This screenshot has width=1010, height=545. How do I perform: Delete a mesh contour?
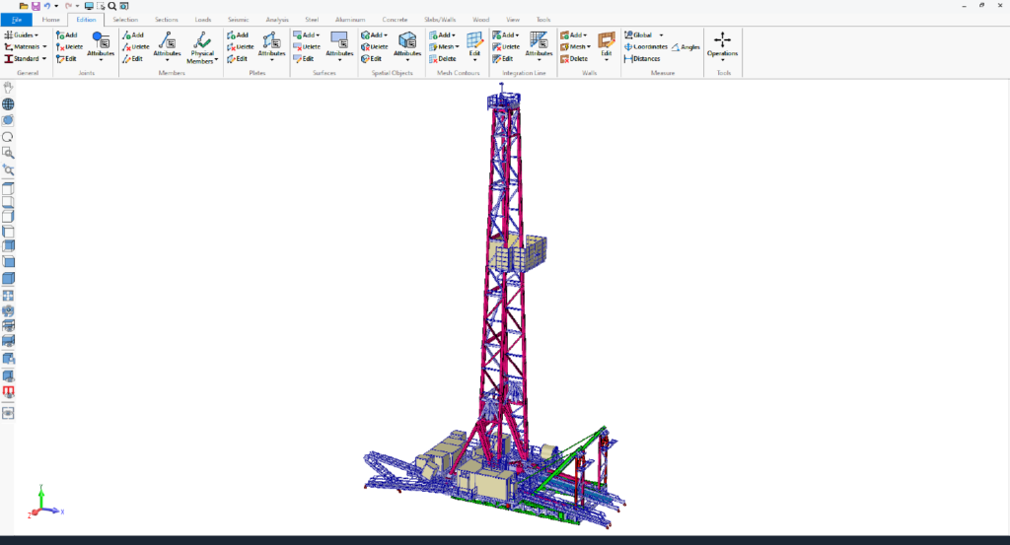443,58
